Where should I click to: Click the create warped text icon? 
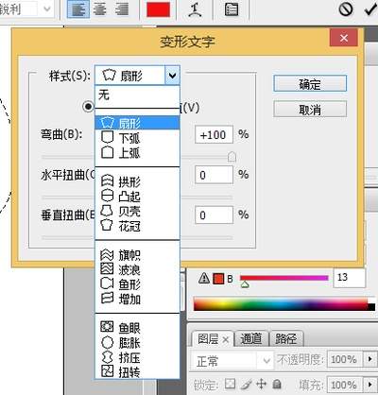point(196,9)
